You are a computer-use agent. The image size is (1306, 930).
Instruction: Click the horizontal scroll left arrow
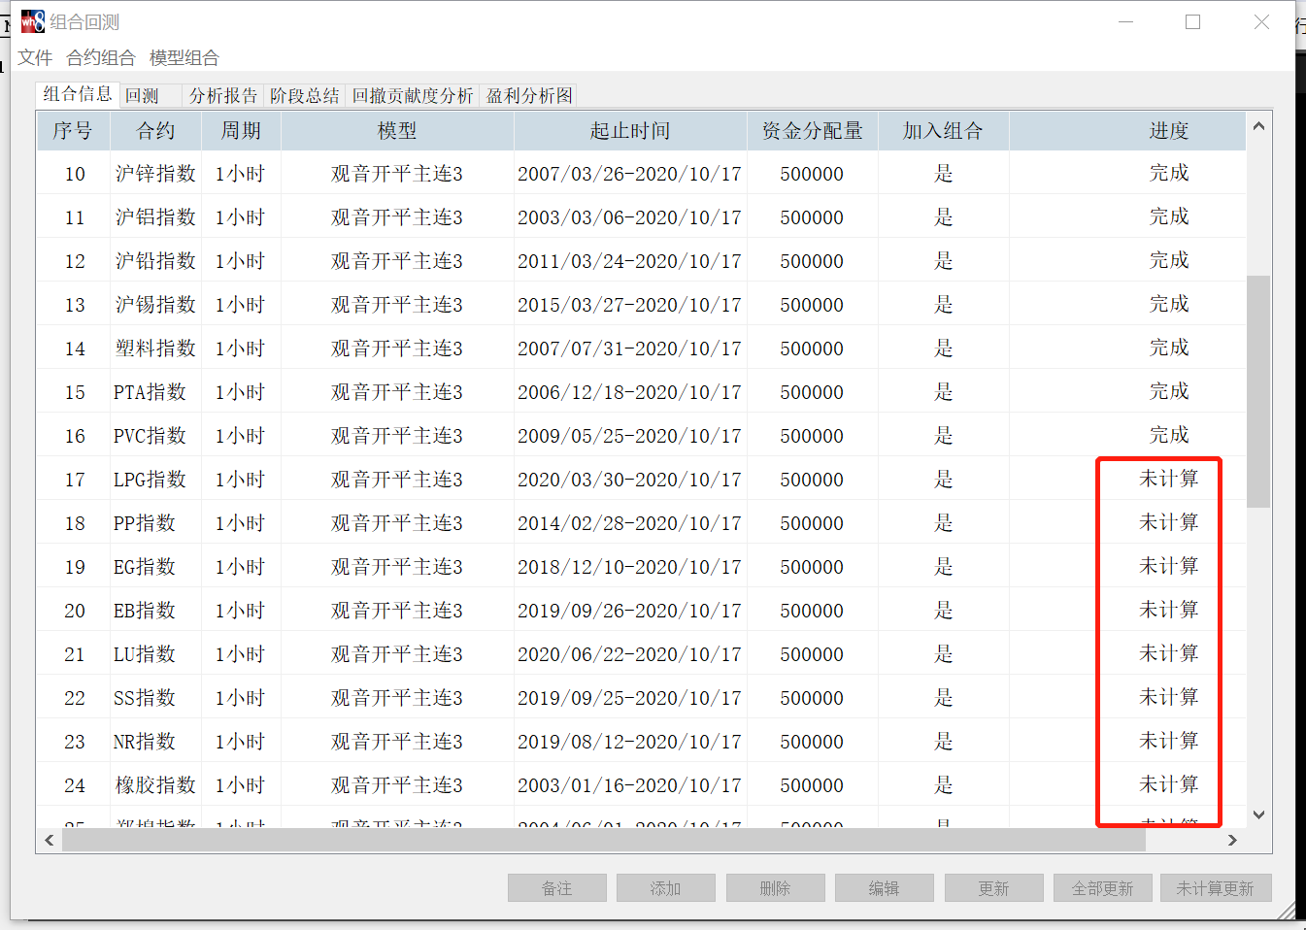50,840
